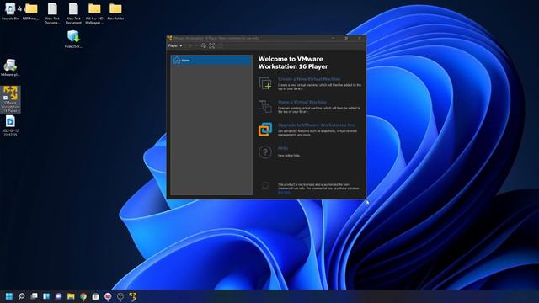Click the Create a New Virtual Machine icon
This screenshot has height=303, width=539.
(265, 83)
